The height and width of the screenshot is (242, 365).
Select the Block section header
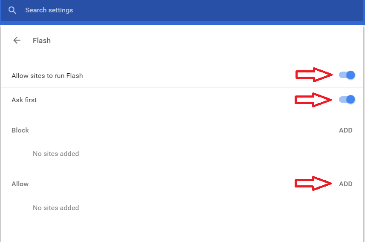pyautogui.click(x=20, y=130)
